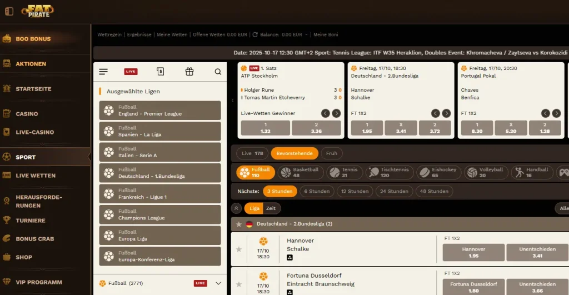569x295 pixels.
Task: Open Meine Wetten link
Action: (x=172, y=34)
